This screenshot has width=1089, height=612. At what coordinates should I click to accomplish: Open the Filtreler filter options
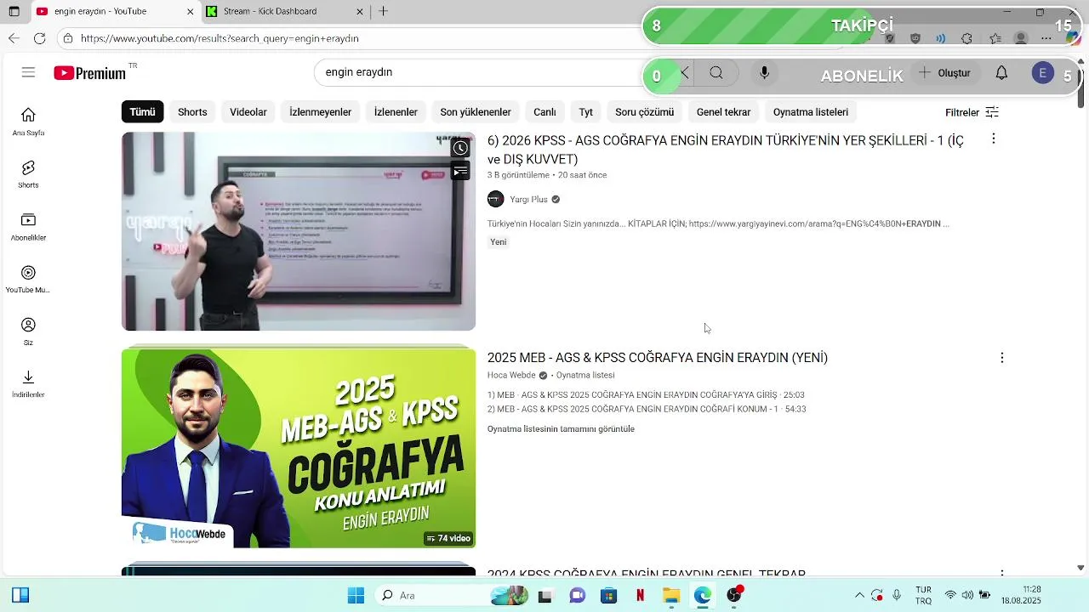point(972,112)
